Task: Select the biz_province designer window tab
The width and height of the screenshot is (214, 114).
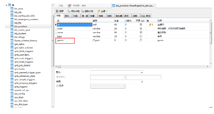Action: point(134,6)
